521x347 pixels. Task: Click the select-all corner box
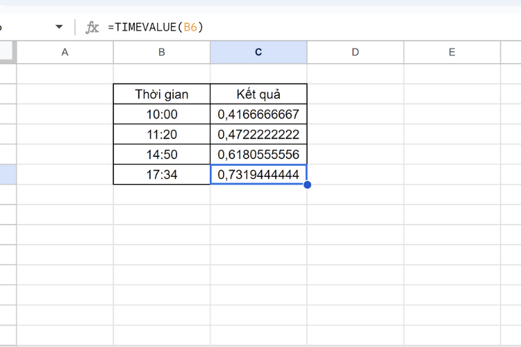pyautogui.click(x=8, y=52)
